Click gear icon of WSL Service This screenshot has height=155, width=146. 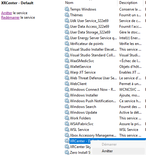67,129
